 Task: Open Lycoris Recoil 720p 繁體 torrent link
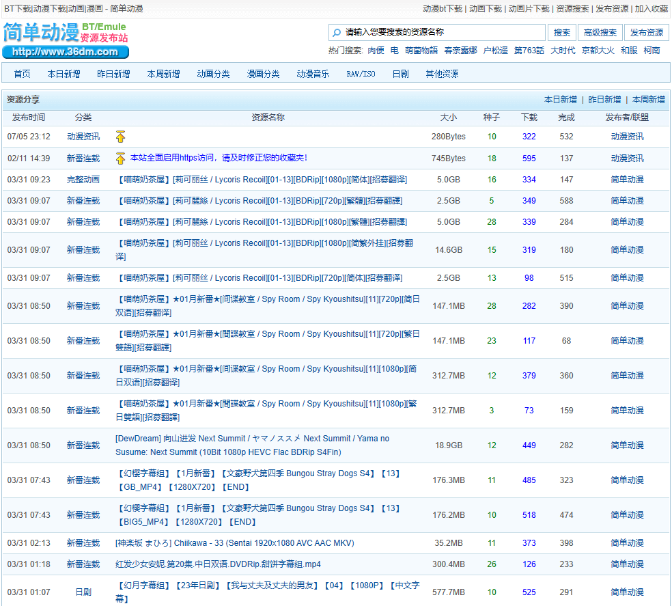tap(259, 201)
